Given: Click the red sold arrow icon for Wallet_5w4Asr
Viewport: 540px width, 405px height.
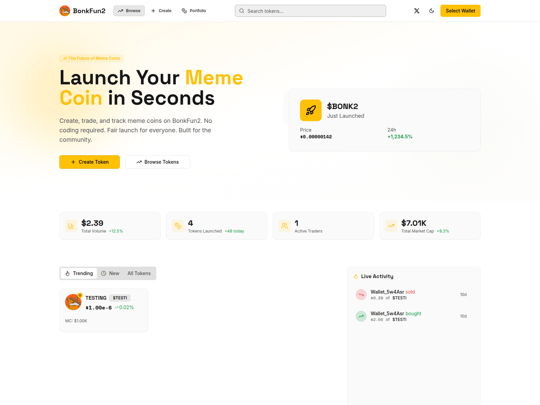Looking at the screenshot, I should [361, 295].
